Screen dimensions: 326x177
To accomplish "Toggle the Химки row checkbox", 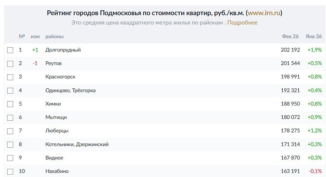I will (10, 104).
